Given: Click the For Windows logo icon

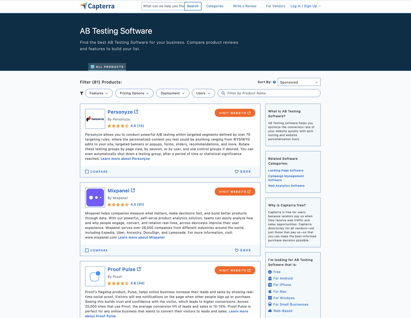Looking at the screenshot, I should pyautogui.click(x=270, y=298).
